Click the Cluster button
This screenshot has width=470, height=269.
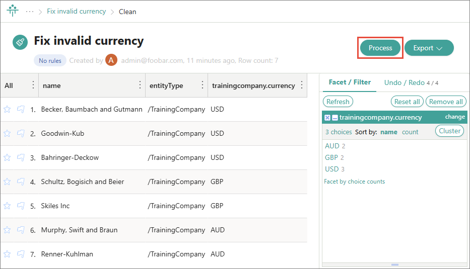[x=450, y=131]
